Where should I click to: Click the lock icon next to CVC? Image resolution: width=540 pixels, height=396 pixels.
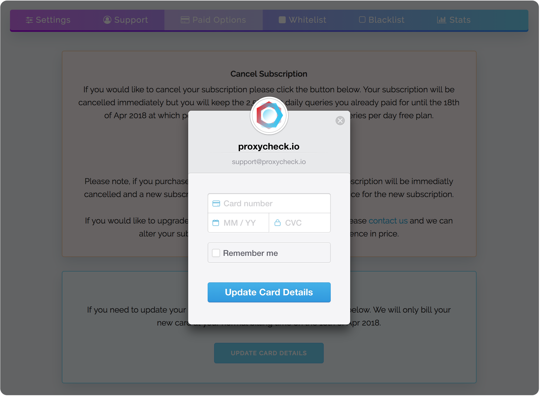click(x=277, y=223)
